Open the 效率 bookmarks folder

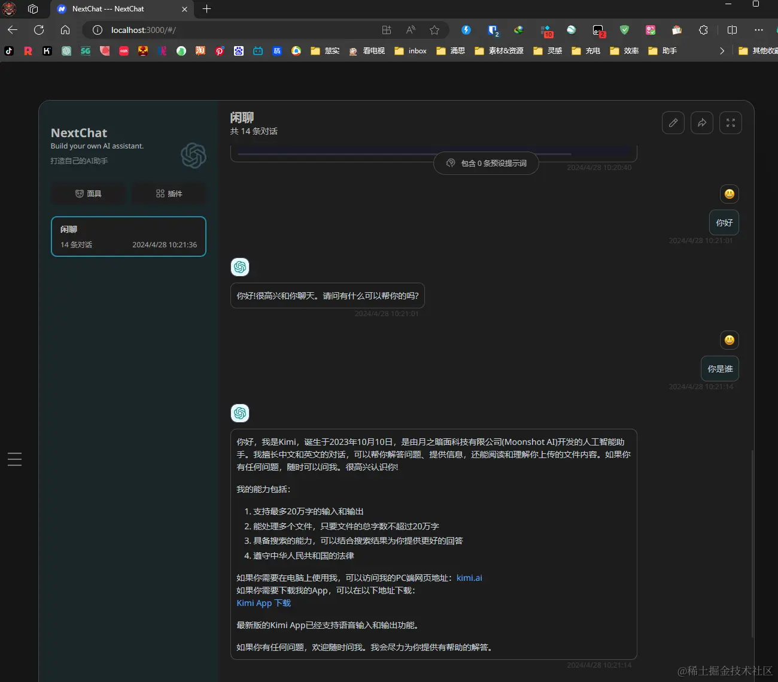(x=624, y=51)
